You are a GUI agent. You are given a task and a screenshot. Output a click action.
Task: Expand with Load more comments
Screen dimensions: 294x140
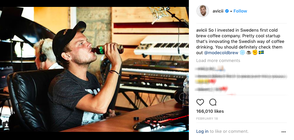pos(218,60)
